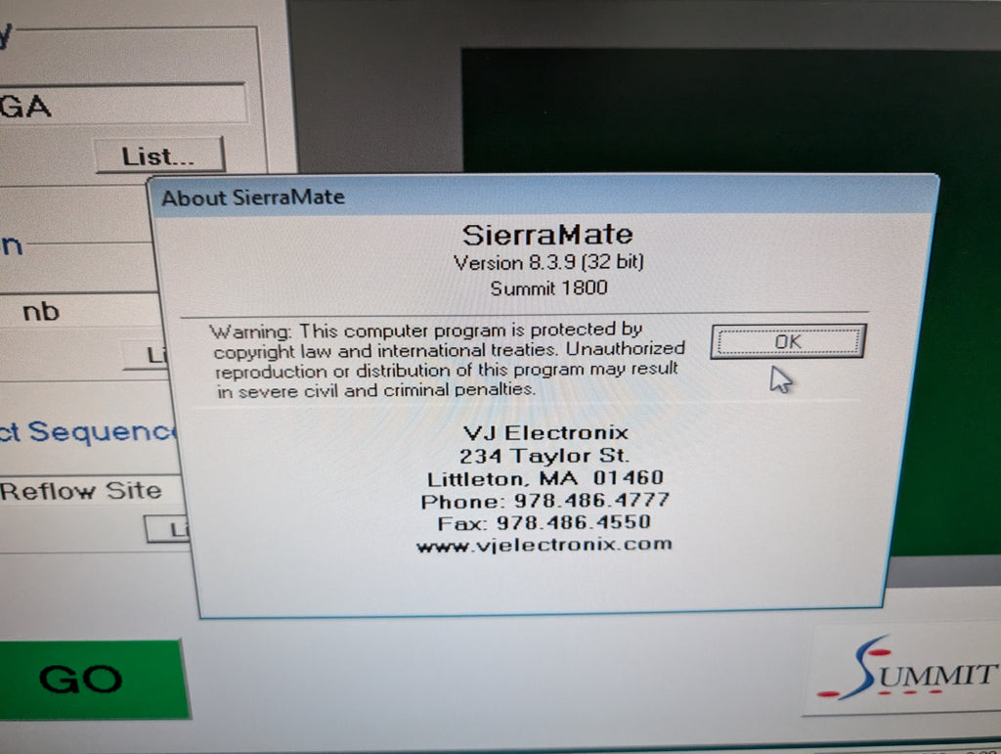
Task: Open the List... dialog
Action: click(x=162, y=155)
